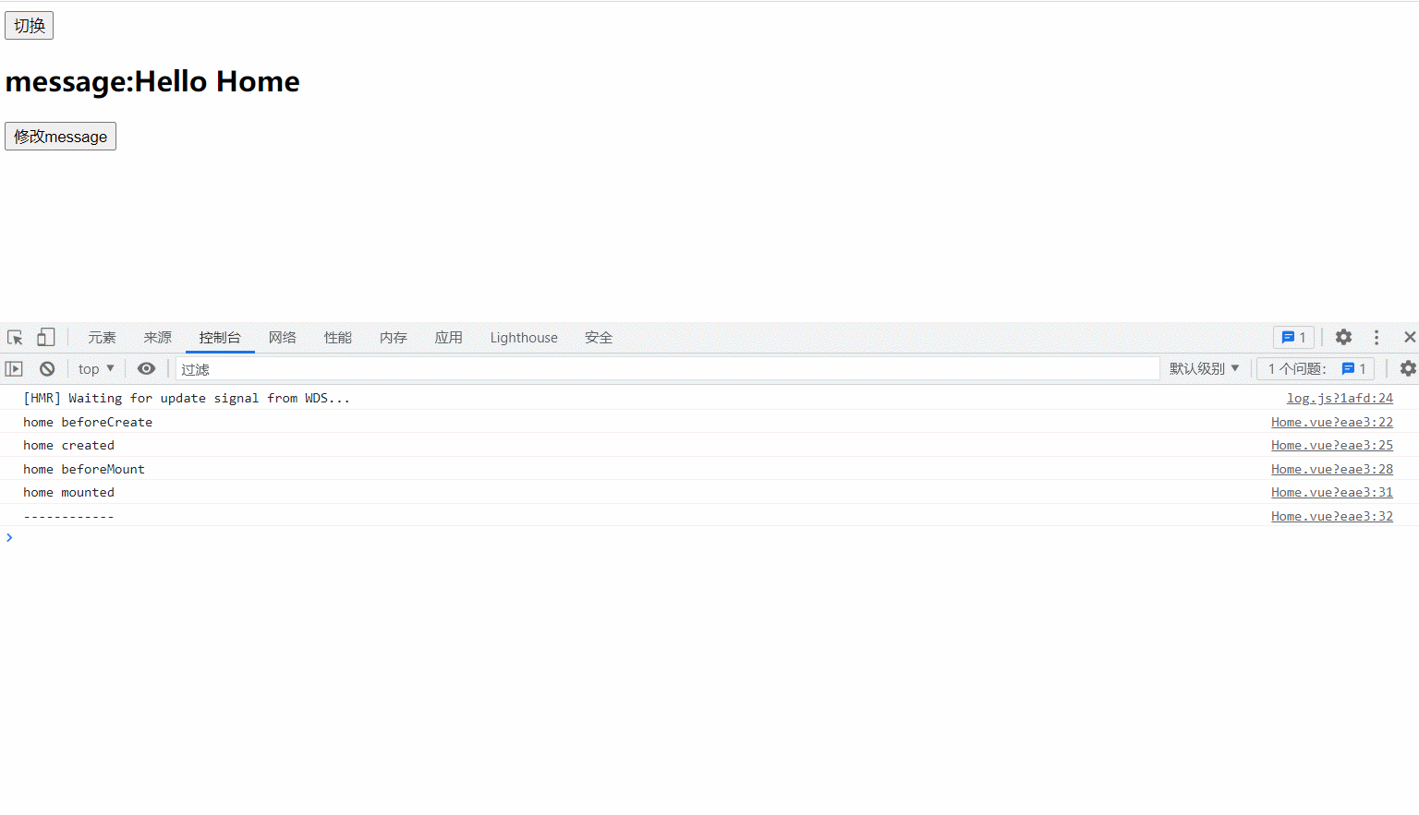This screenshot has width=1419, height=815.
Task: Click the console prompt chevron
Action: tap(9, 538)
